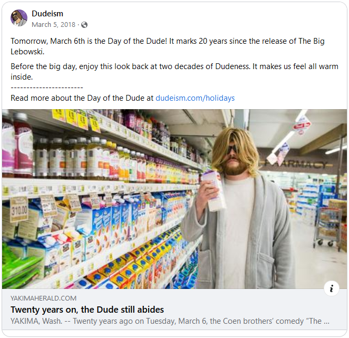Open the dudeism.com/holidays link
The image size is (349, 338).
[195, 98]
